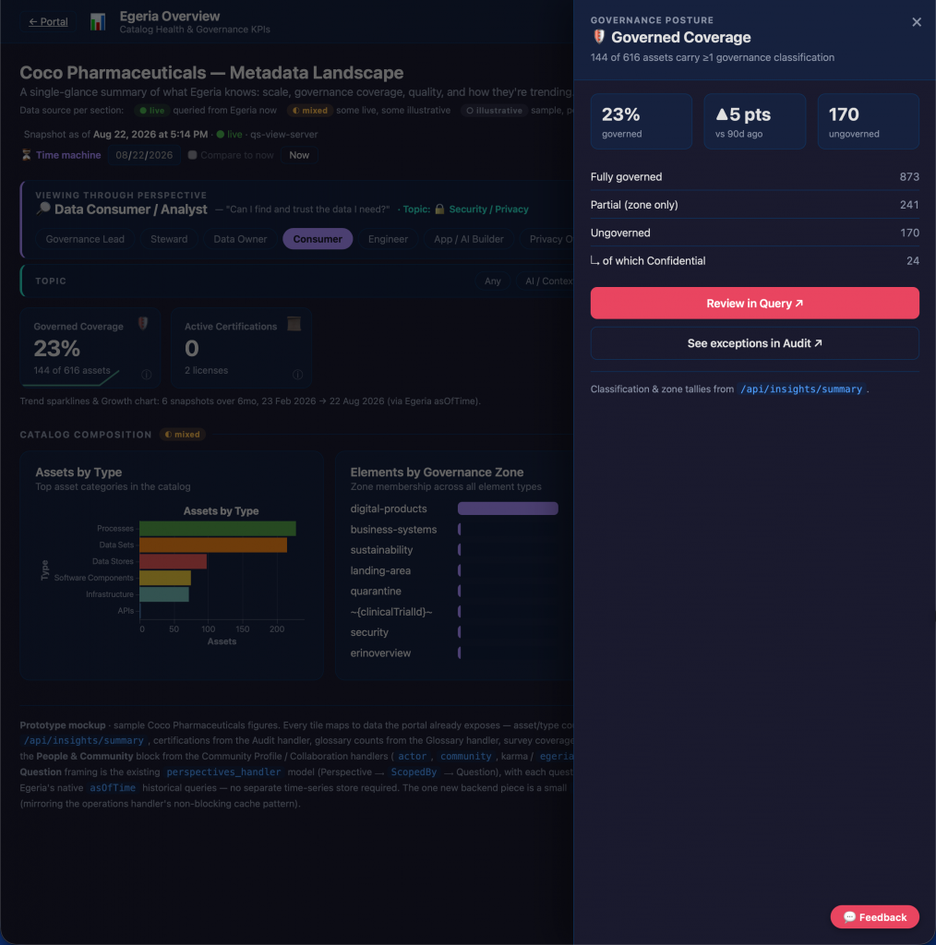Open the /api/insights/summary link in side panel
This screenshot has height=945, width=936.
click(800, 389)
